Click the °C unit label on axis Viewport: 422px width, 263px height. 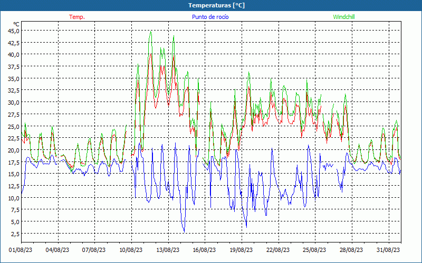coord(16,24)
